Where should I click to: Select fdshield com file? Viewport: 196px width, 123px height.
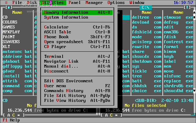click(147, 32)
